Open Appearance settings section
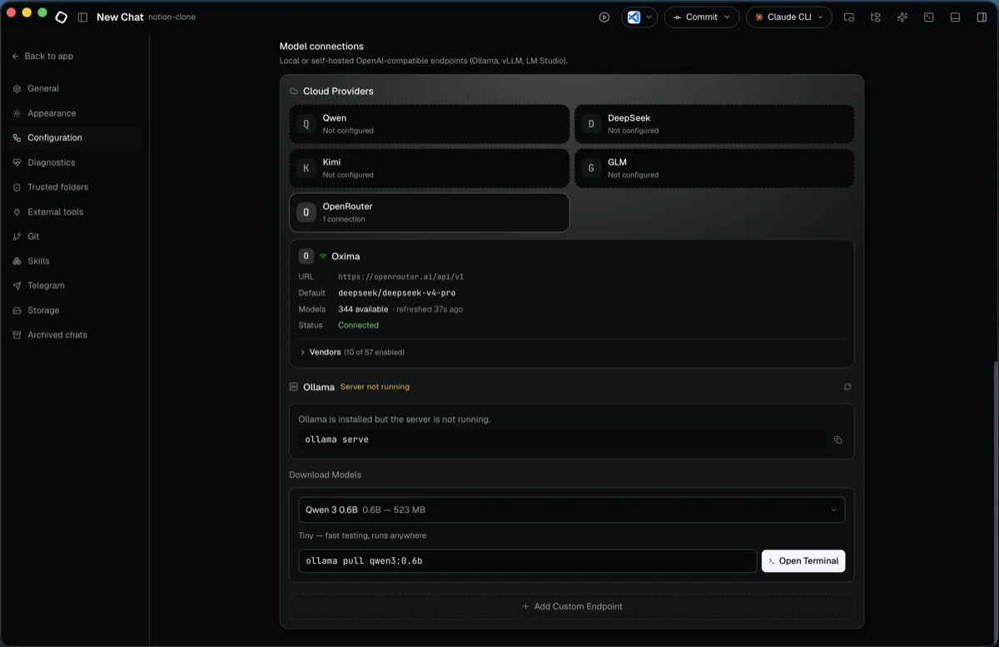The height and width of the screenshot is (647, 999). (73, 113)
